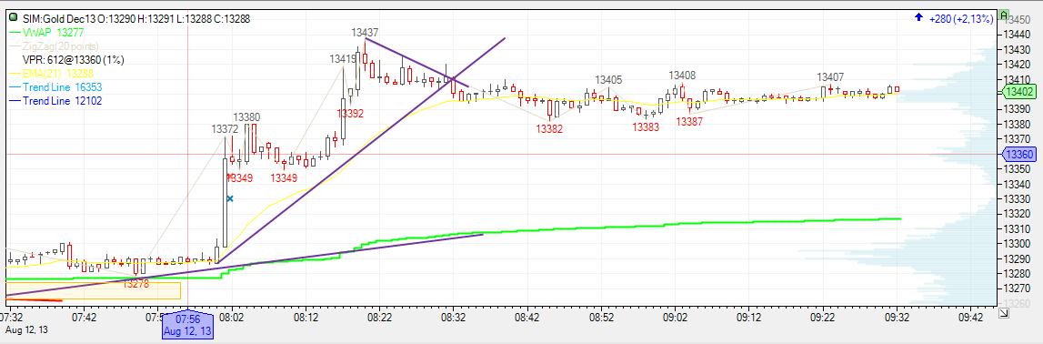Click the blue X marker below 13349
Image resolution: width=1043 pixels, height=344 pixels.
click(x=230, y=198)
